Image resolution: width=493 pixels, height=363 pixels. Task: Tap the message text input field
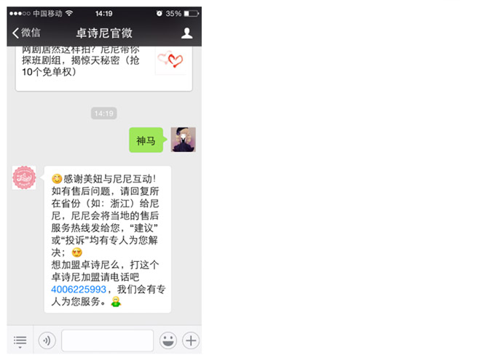(x=107, y=340)
